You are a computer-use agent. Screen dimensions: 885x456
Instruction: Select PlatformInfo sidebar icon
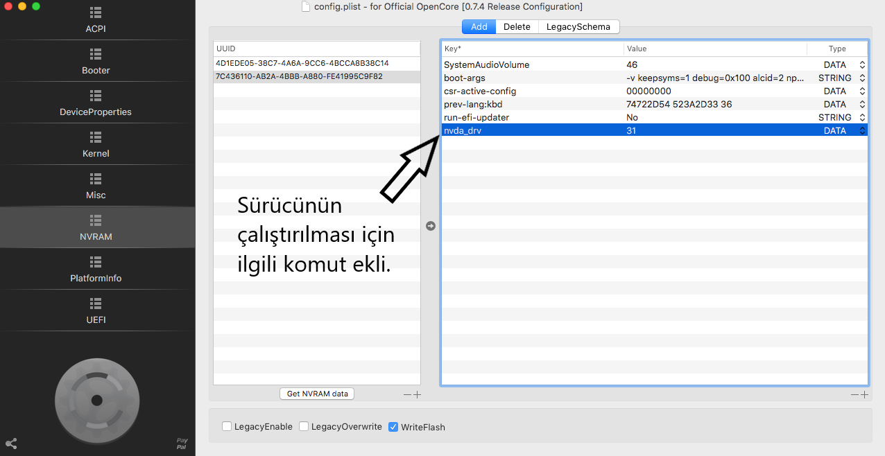96,262
